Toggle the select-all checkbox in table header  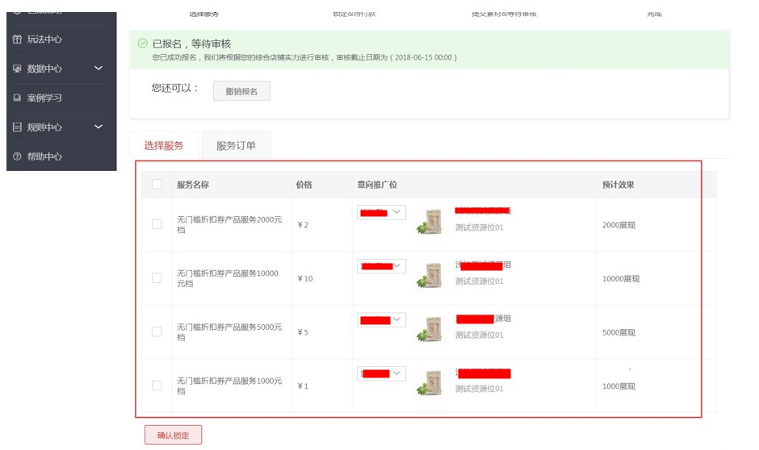coord(157,185)
